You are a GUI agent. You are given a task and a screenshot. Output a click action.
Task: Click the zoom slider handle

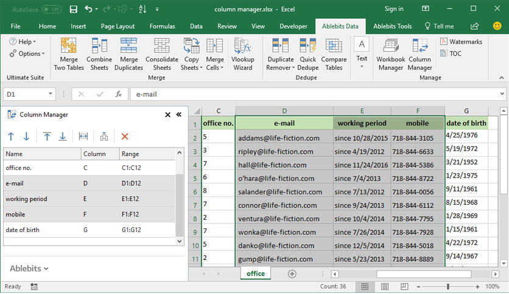[448, 287]
